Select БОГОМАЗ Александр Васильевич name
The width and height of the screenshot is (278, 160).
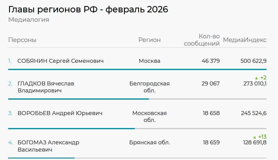[49, 146]
